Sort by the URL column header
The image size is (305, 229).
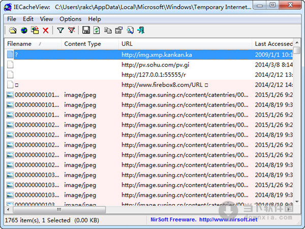pyautogui.click(x=185, y=44)
